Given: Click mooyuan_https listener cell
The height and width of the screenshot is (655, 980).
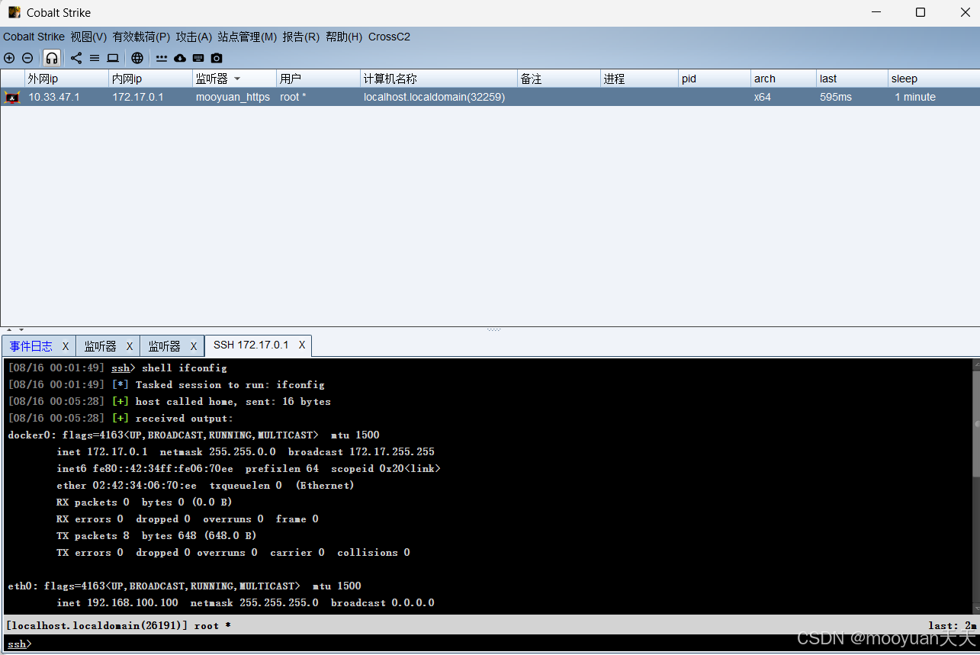Looking at the screenshot, I should click(x=233, y=97).
